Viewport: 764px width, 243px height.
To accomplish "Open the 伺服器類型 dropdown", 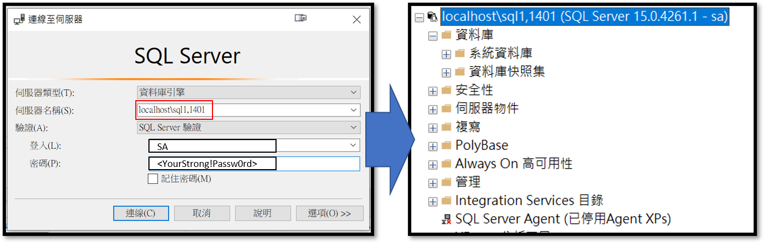I will [353, 92].
